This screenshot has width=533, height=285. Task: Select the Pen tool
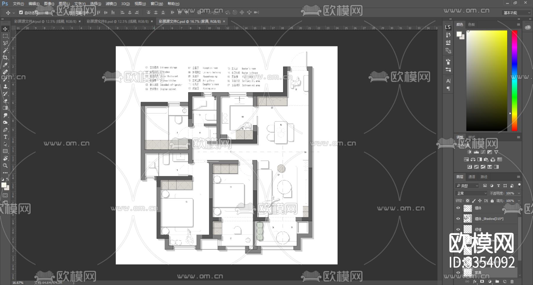[x=5, y=130]
